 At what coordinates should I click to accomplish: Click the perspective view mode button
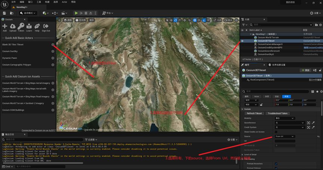[x=68, y=20]
